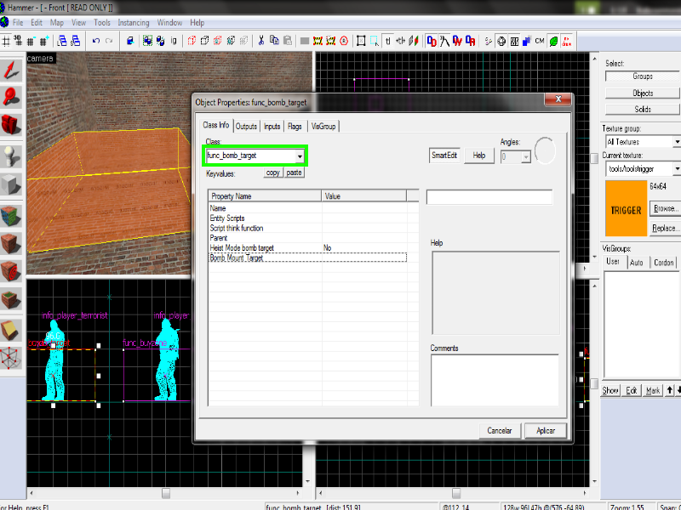
Task: Select the Vertex manipulation tool
Action: (x=12, y=358)
